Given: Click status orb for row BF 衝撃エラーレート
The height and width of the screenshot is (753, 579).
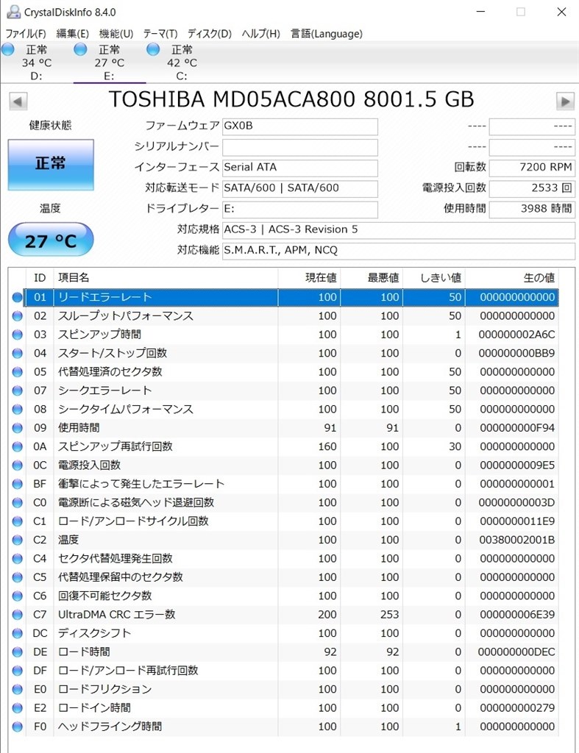Looking at the screenshot, I should click(x=18, y=484).
